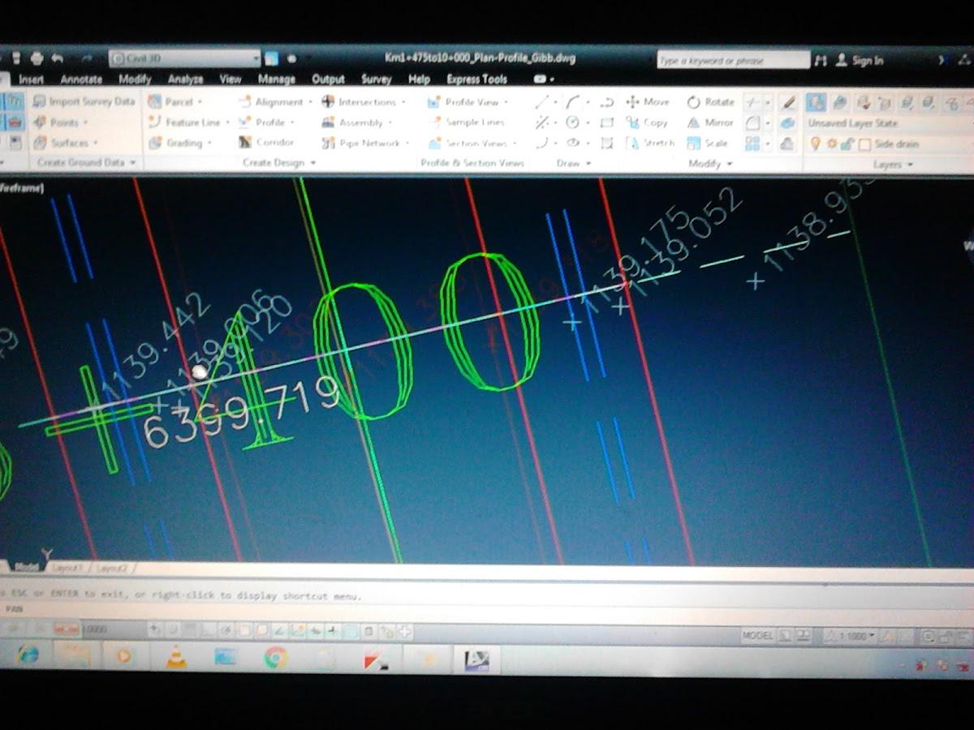Open the Annotate ribbon tab
This screenshot has height=730, width=974.
point(81,79)
